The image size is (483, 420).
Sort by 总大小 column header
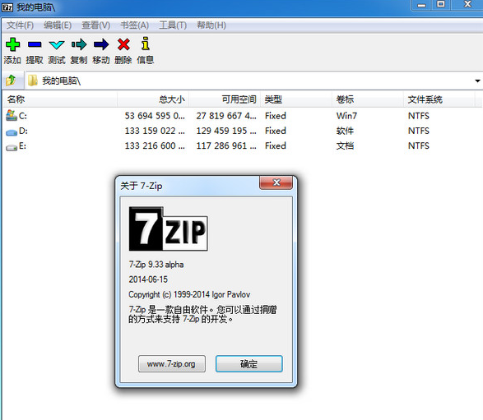[153, 99]
